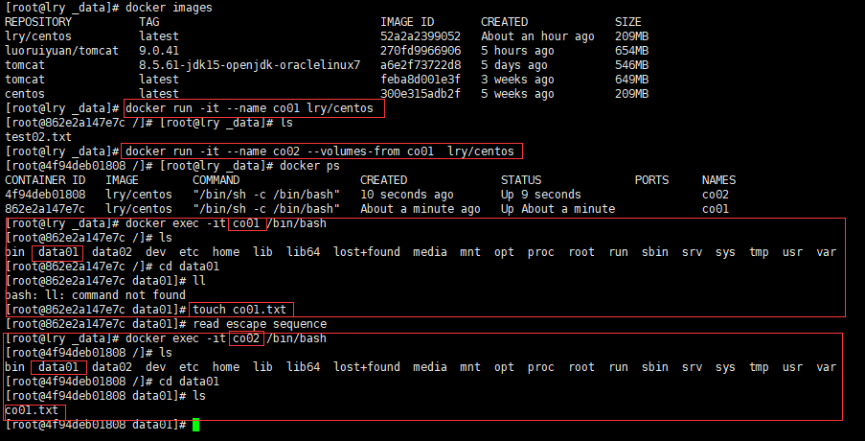This screenshot has width=865, height=441.
Task: Click the '5 hours ago' created value
Action: (x=517, y=51)
